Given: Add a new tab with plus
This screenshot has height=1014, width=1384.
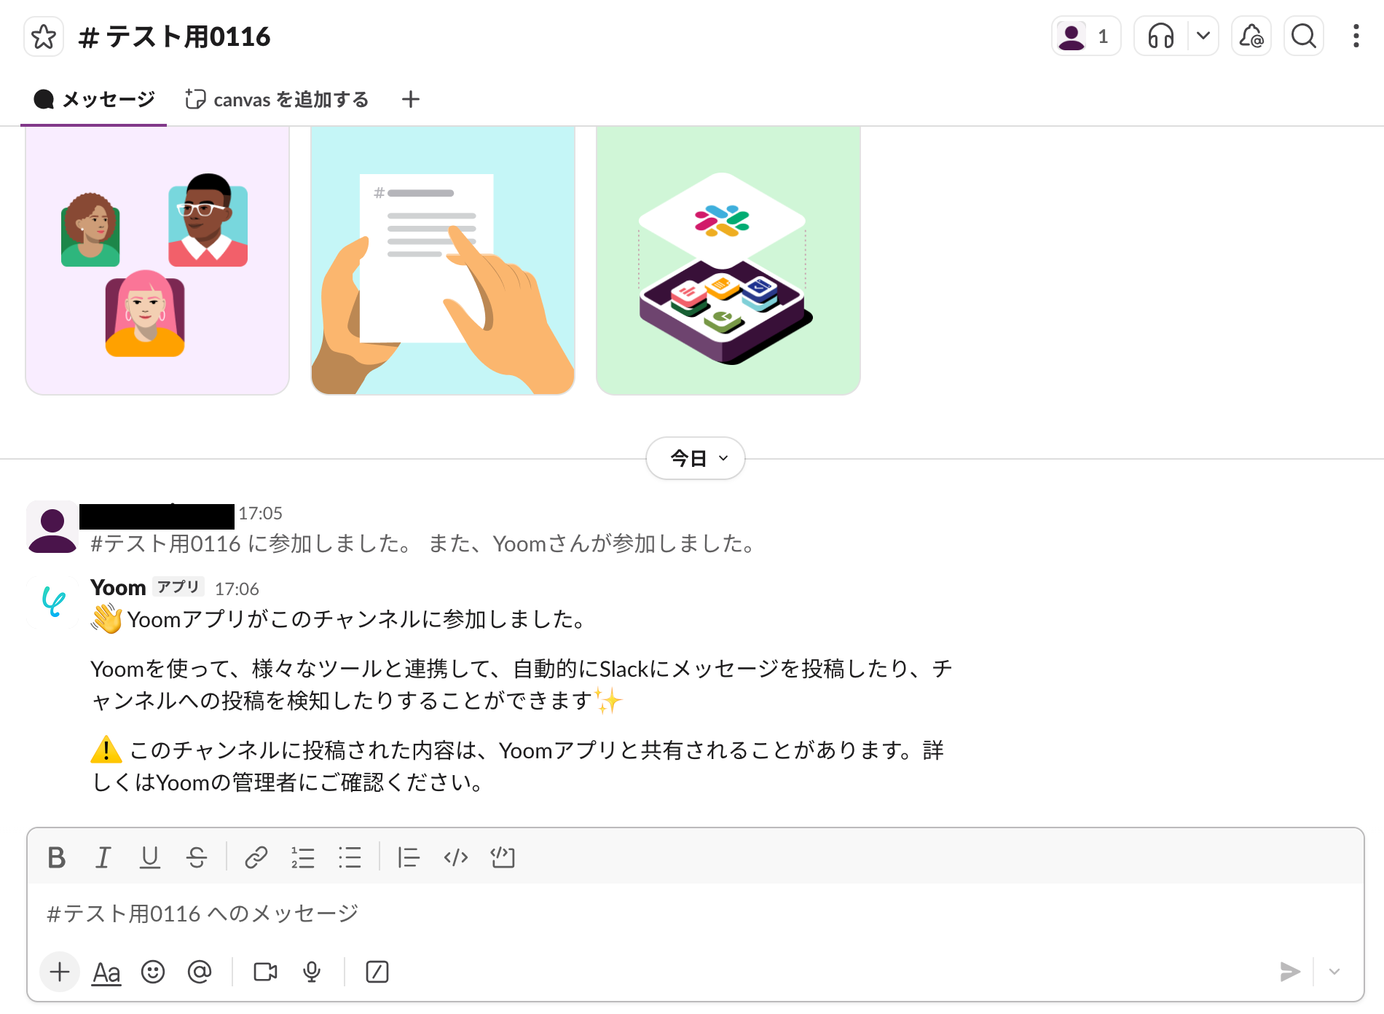Looking at the screenshot, I should (411, 99).
